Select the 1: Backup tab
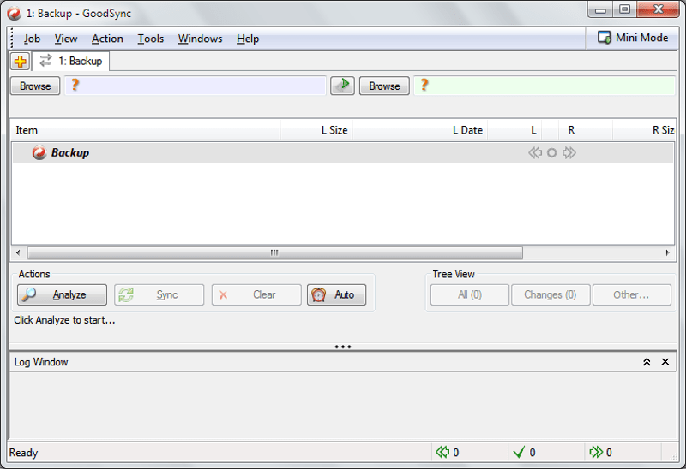 pos(71,61)
